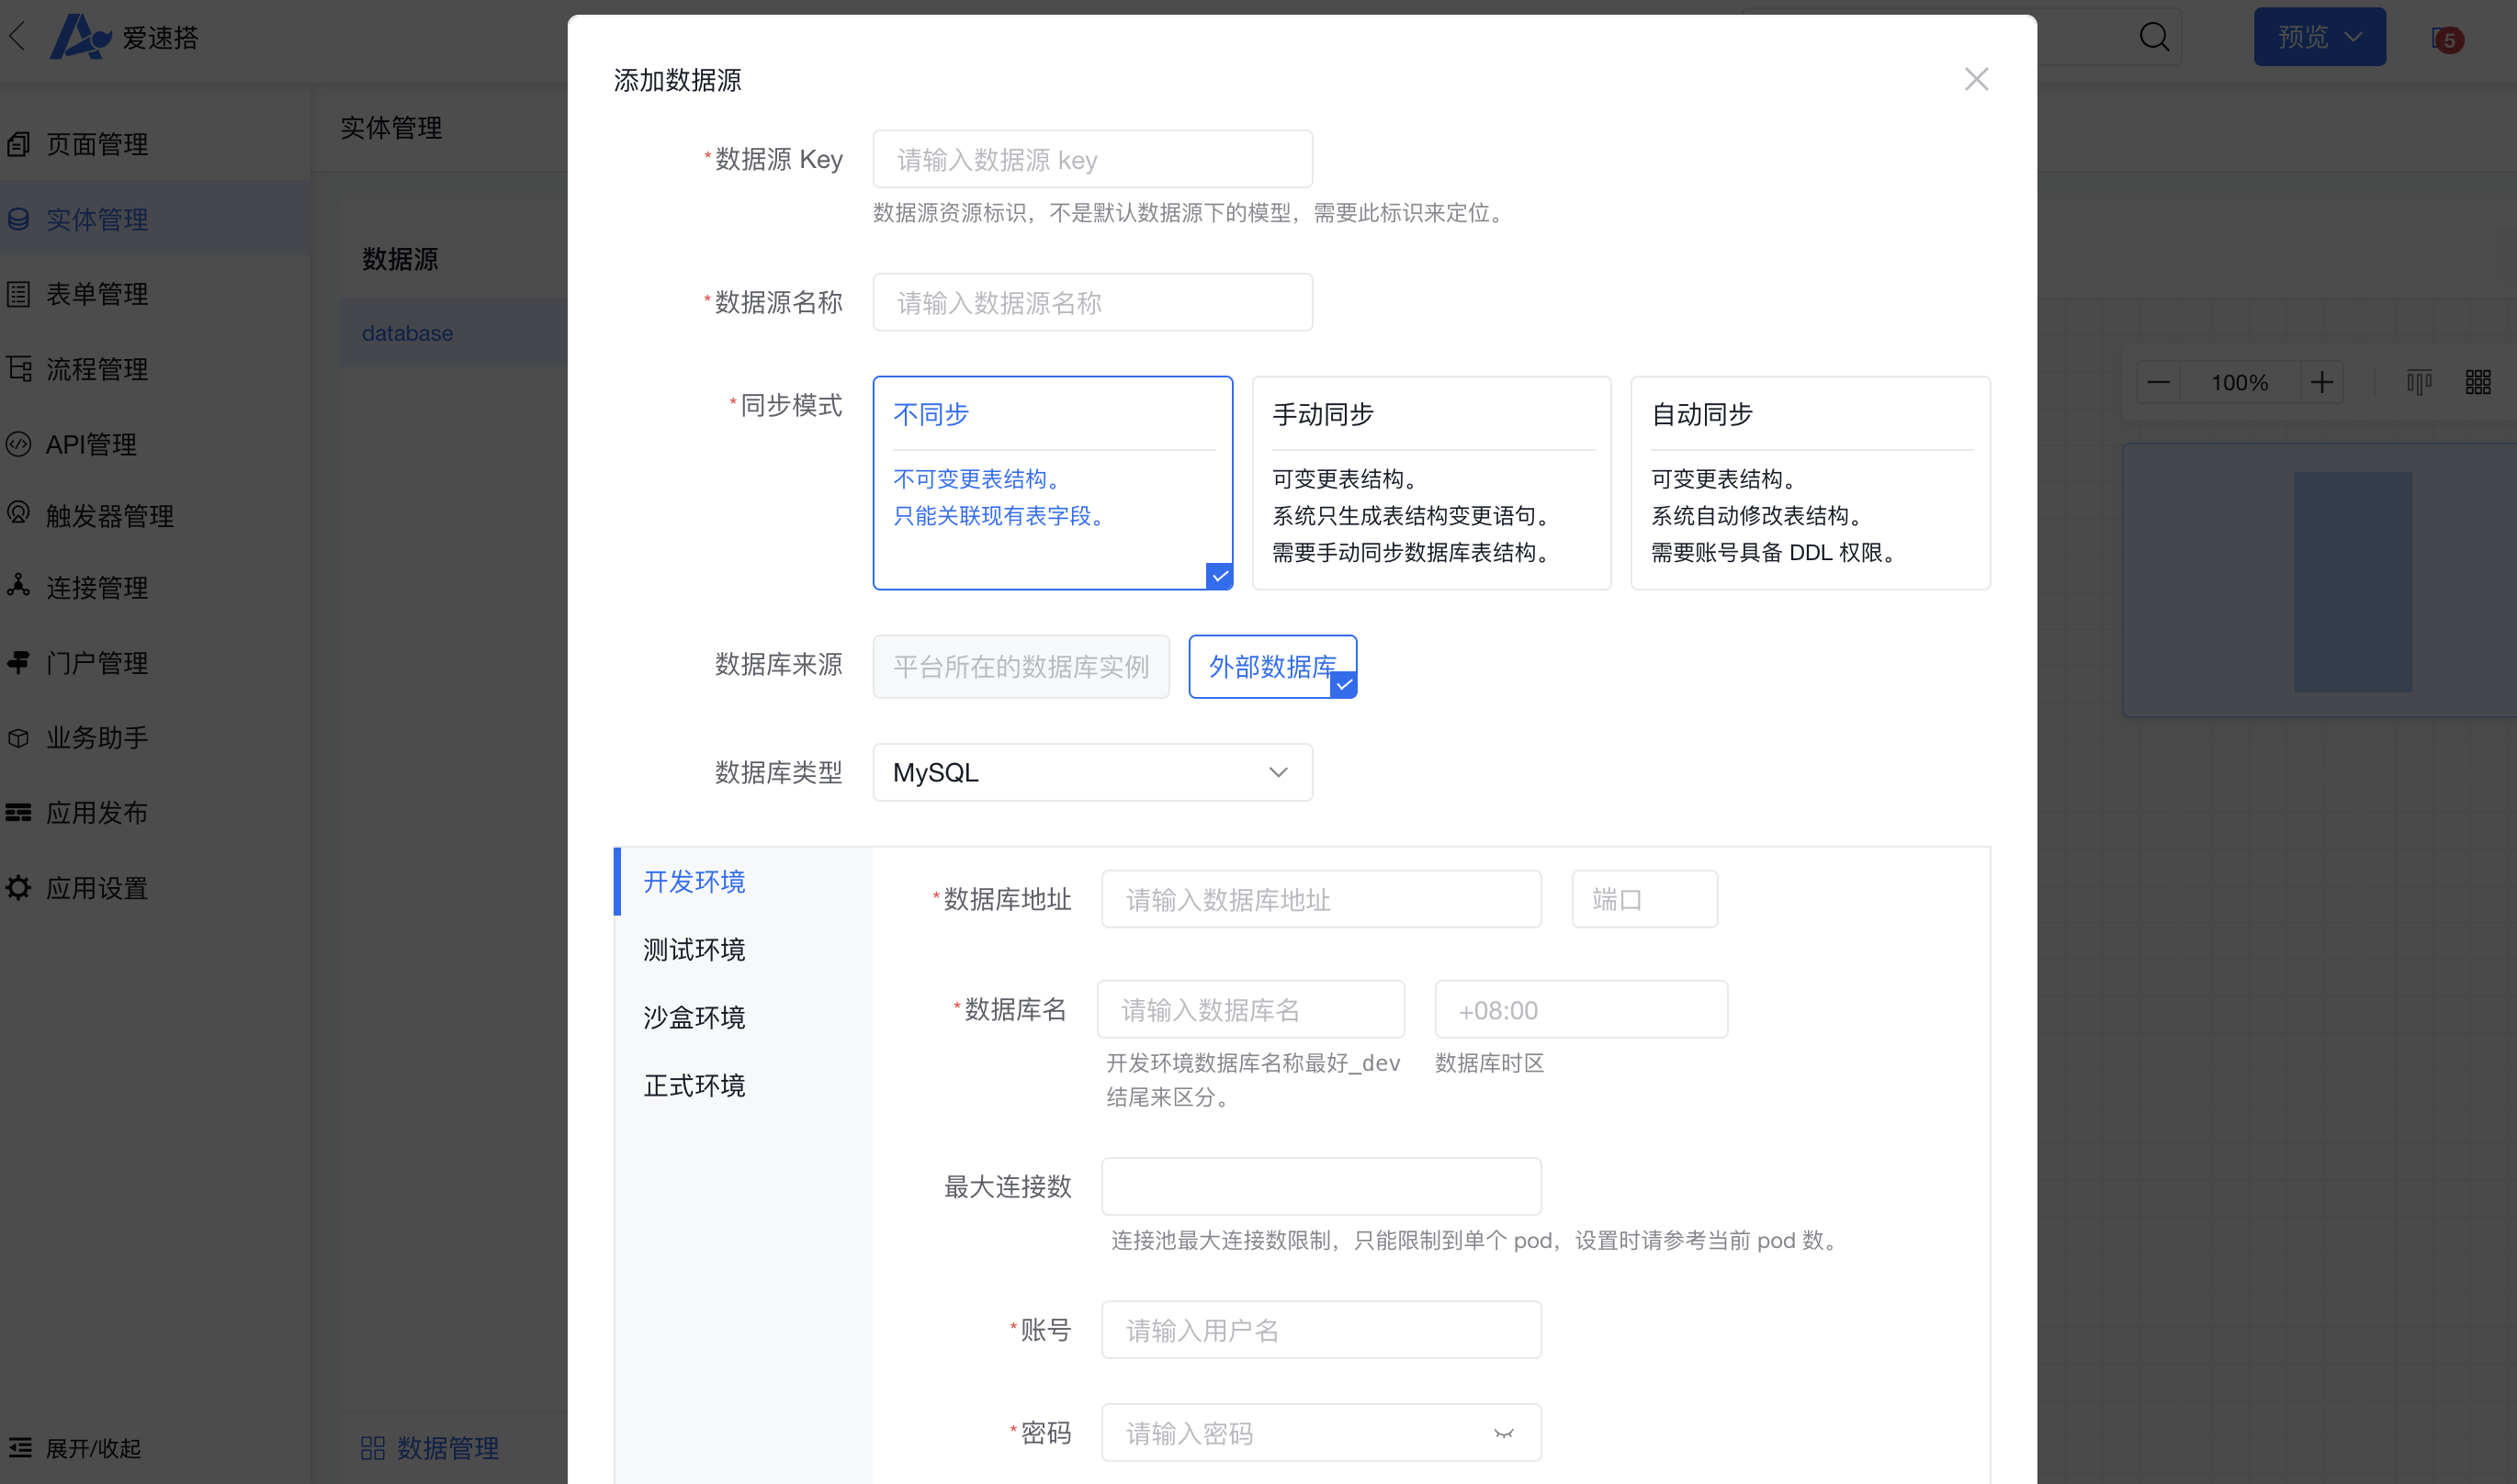The image size is (2517, 1484).
Task: Click the API管理 icon
Action: (18, 444)
